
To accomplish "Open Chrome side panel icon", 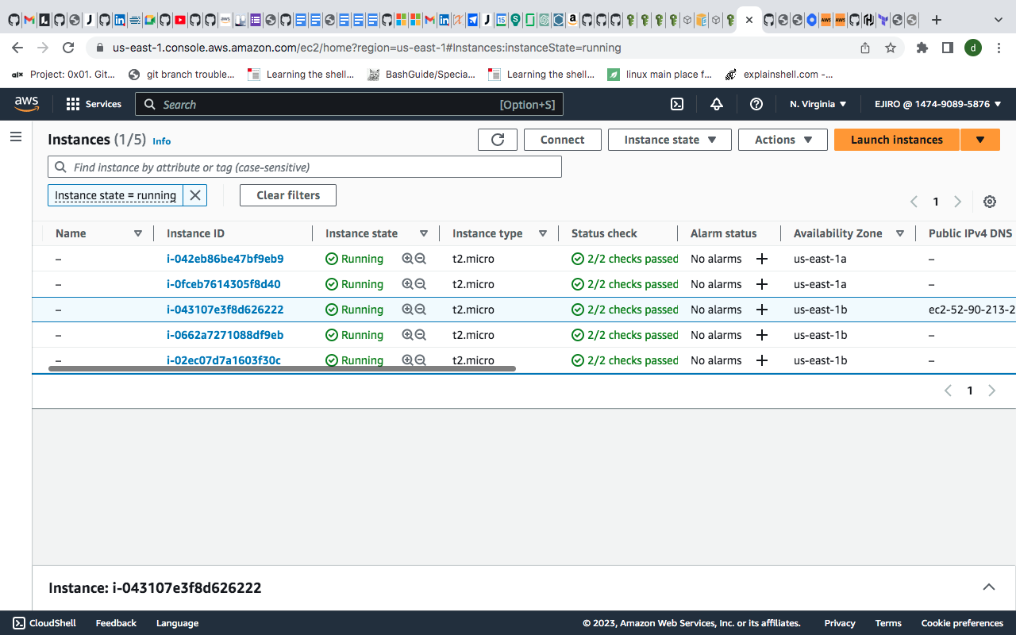I will 947,48.
